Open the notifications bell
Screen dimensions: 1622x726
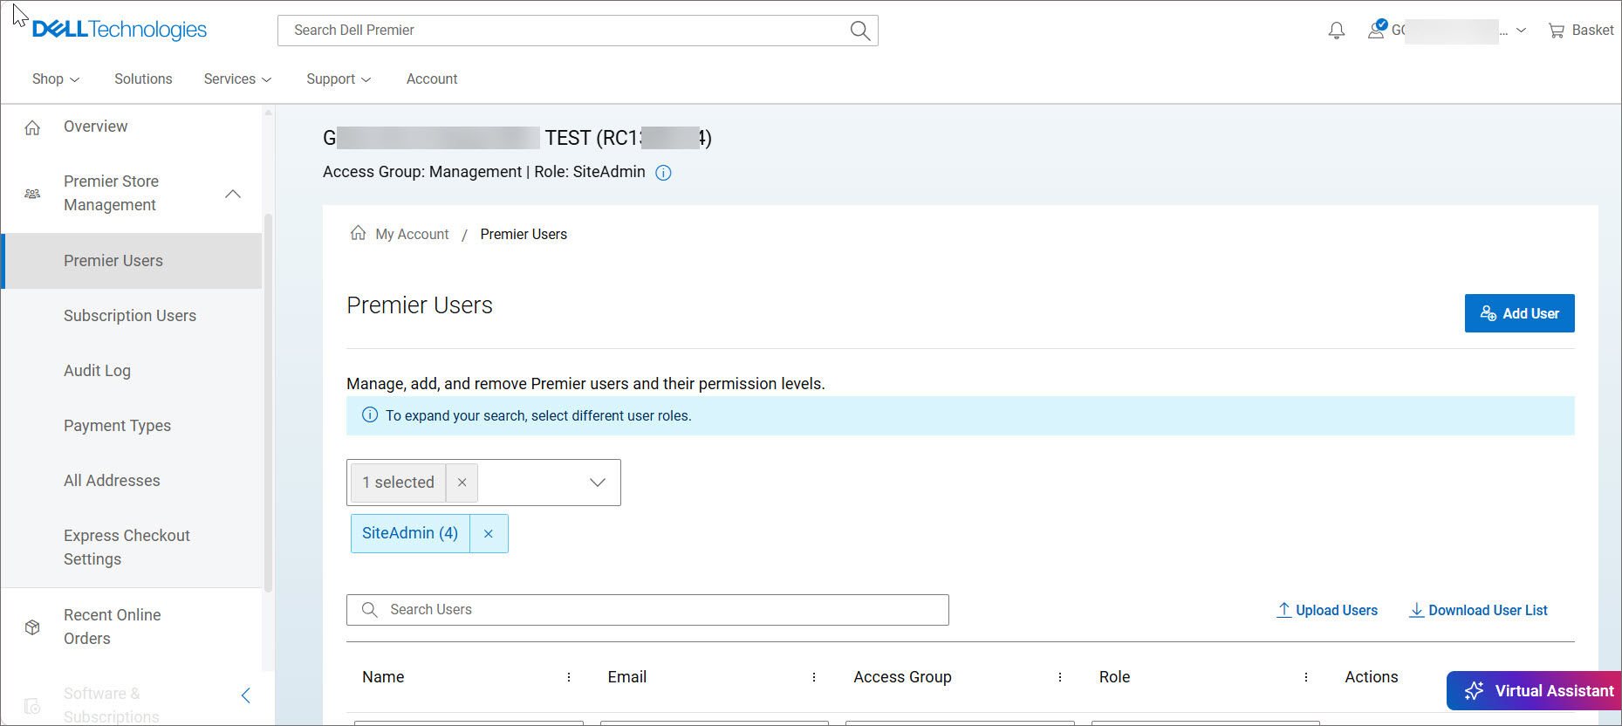pos(1336,31)
